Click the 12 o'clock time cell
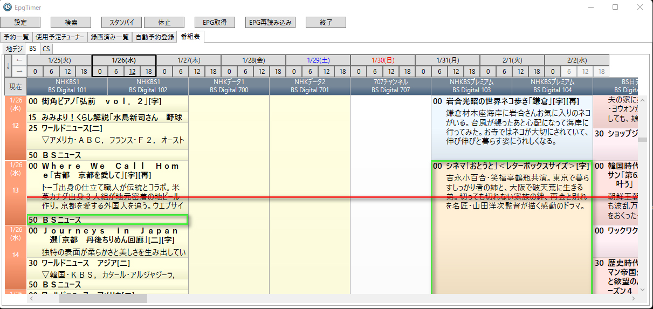 pos(16,128)
